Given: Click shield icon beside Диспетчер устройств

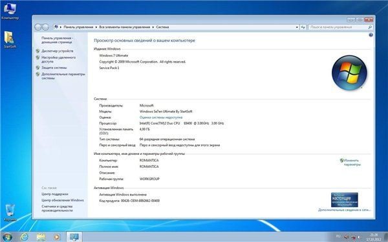Looking at the screenshot, I should [x=38, y=51].
